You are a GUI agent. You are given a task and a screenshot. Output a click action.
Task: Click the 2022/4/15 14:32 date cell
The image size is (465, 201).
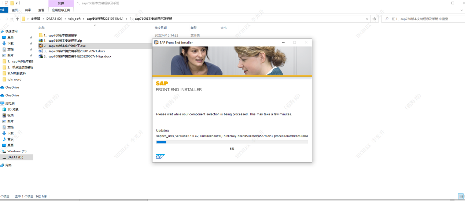[x=166, y=35]
